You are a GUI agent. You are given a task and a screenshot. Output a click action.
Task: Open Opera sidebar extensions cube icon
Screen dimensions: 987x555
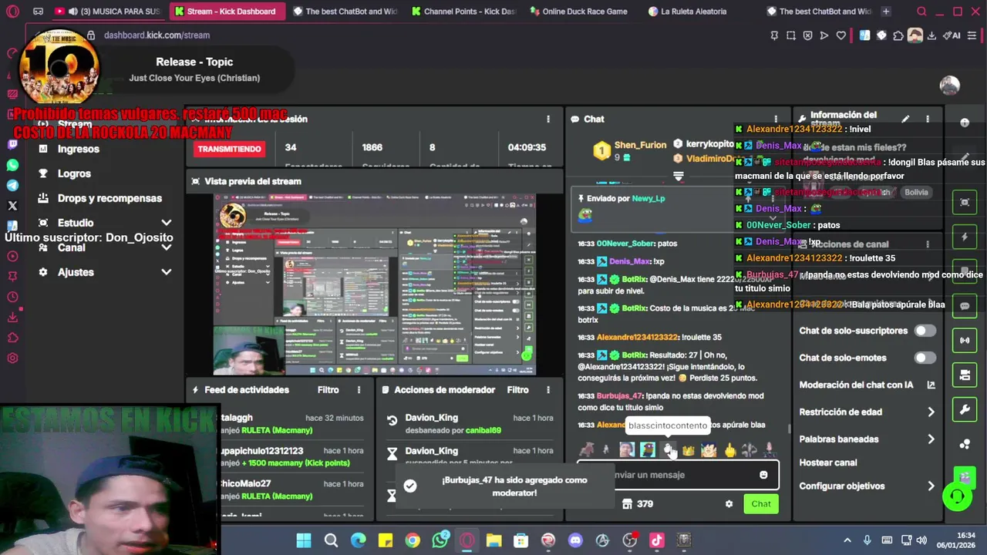click(x=12, y=338)
